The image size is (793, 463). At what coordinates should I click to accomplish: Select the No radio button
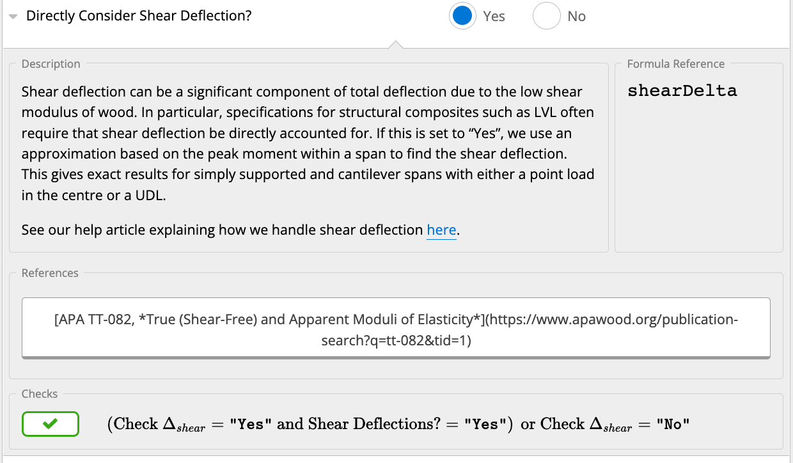click(547, 16)
